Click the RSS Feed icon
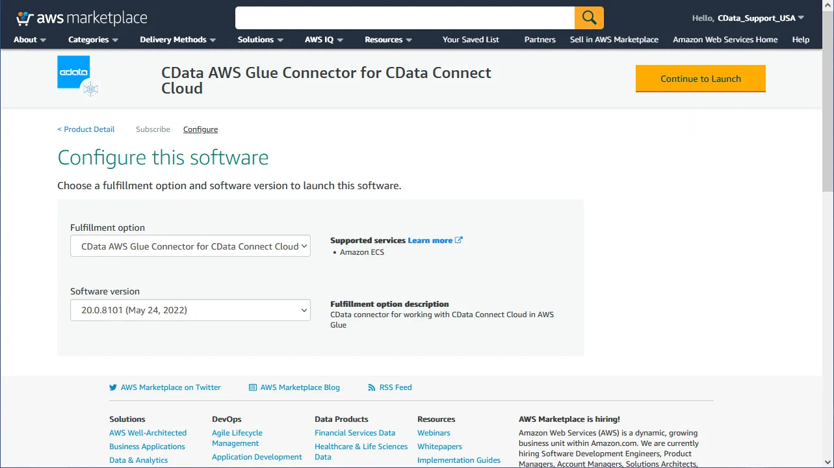The image size is (834, 468). pyautogui.click(x=371, y=387)
